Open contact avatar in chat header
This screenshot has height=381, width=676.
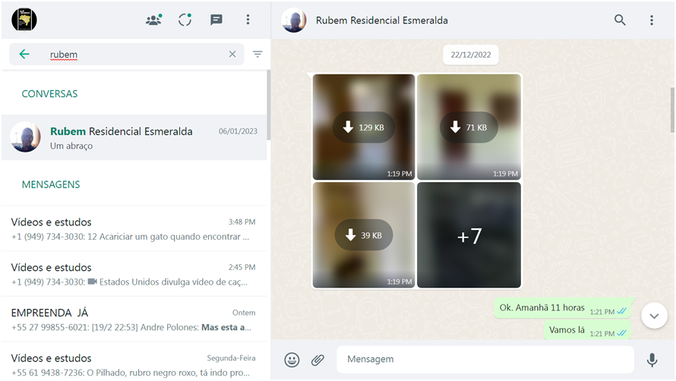pyautogui.click(x=294, y=20)
